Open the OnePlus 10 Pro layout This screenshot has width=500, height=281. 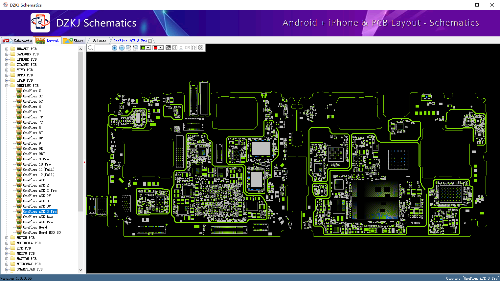pos(37,164)
